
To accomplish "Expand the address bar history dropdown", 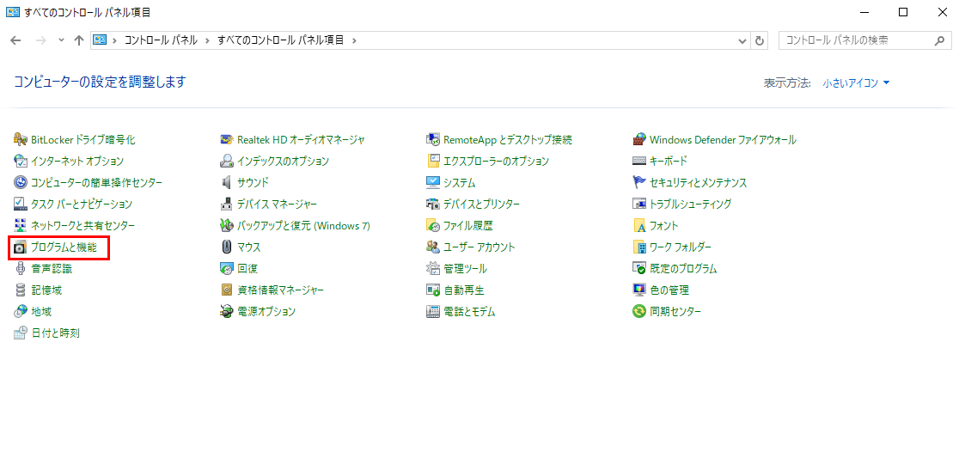I will [742, 40].
